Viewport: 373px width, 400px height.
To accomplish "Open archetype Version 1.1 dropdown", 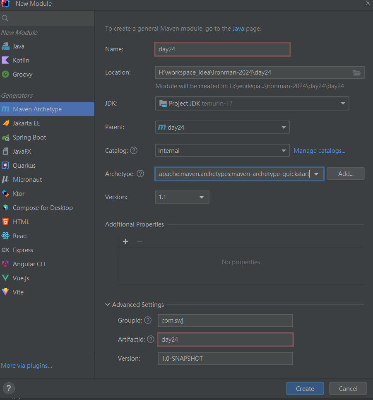I will [x=182, y=197].
